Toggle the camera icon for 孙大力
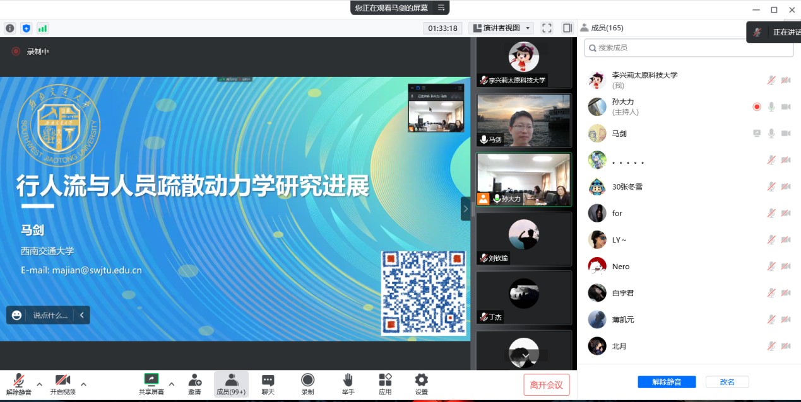 click(x=786, y=106)
